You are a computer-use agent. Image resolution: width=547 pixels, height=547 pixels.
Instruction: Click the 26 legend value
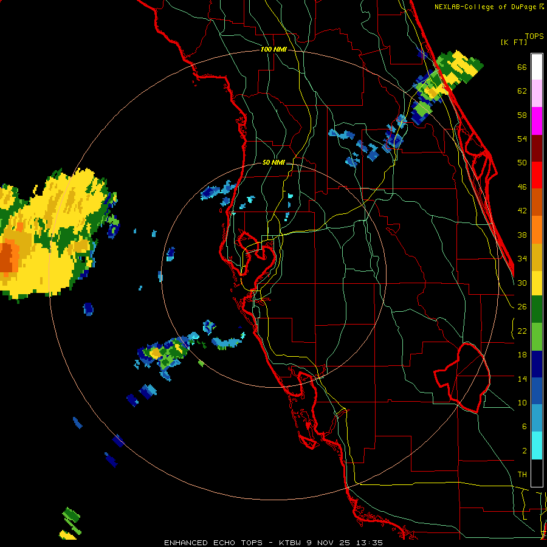coord(522,307)
